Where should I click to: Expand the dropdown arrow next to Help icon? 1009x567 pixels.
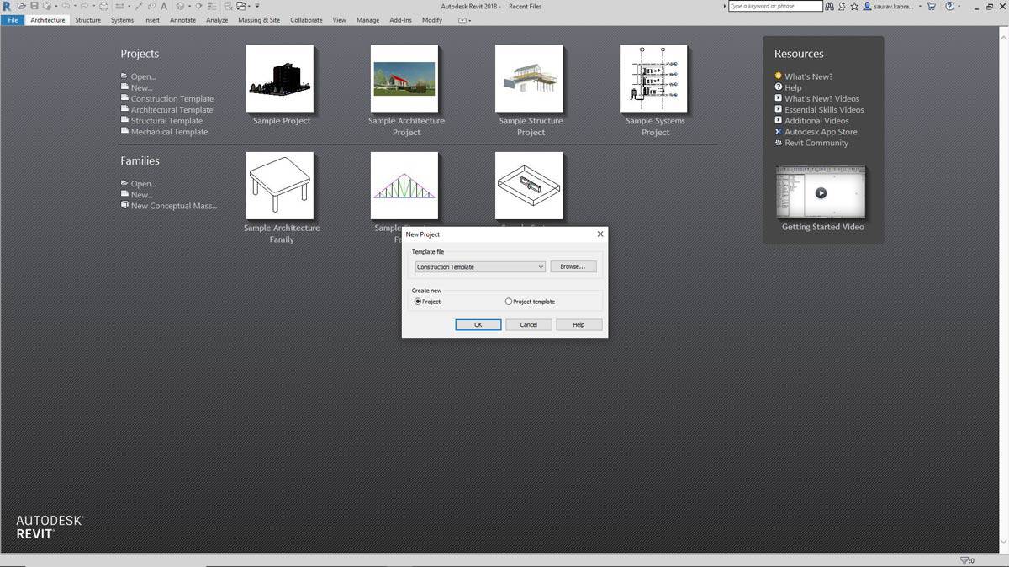pyautogui.click(x=959, y=6)
